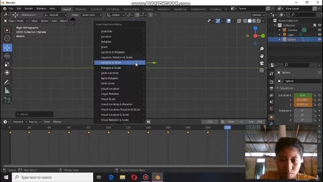Screen dimensions: 323x182
Task: Click the Y axis on navigation gizmo
Action: pos(263,36)
